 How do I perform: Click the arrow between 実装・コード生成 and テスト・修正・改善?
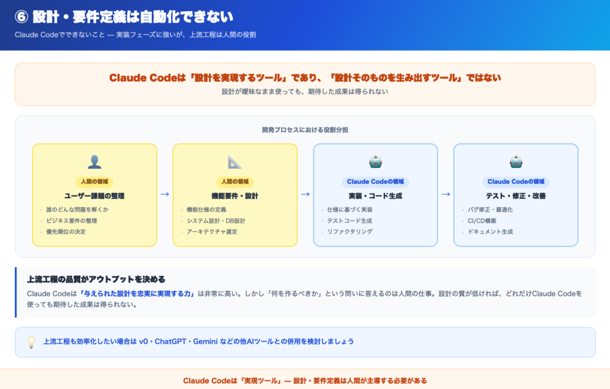click(446, 194)
